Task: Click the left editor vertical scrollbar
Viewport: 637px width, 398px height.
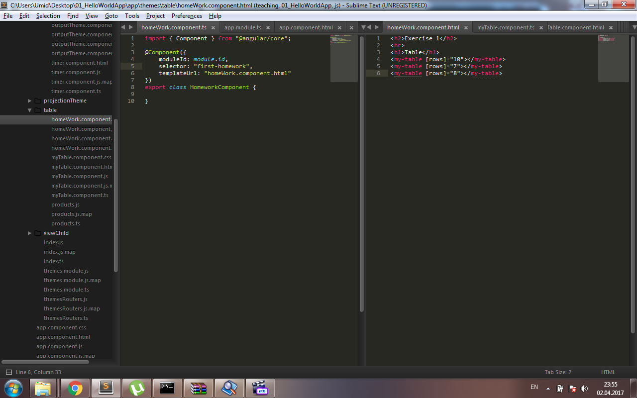Action: pos(362,174)
